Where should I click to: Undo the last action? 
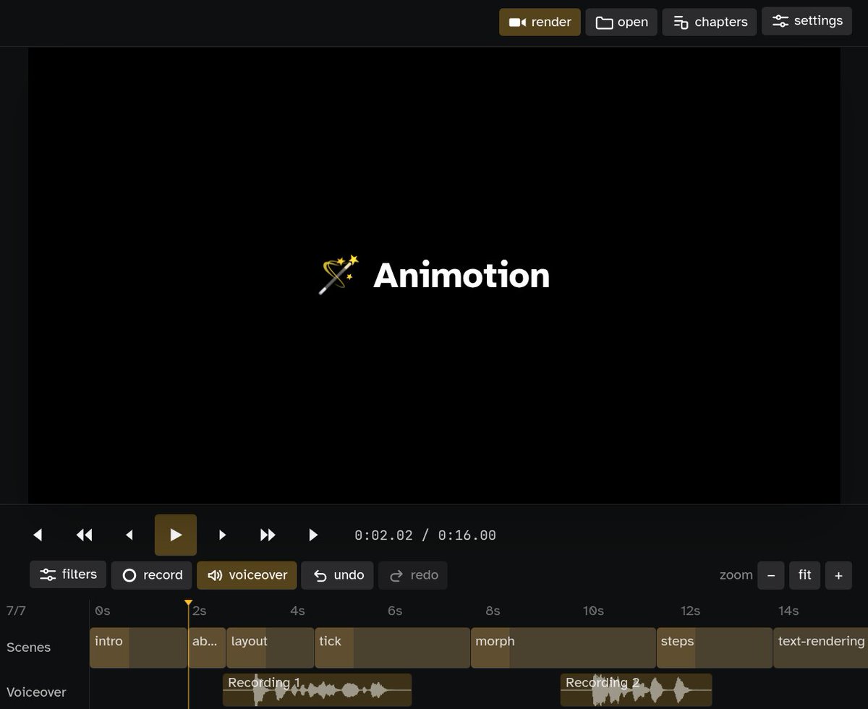click(x=338, y=575)
